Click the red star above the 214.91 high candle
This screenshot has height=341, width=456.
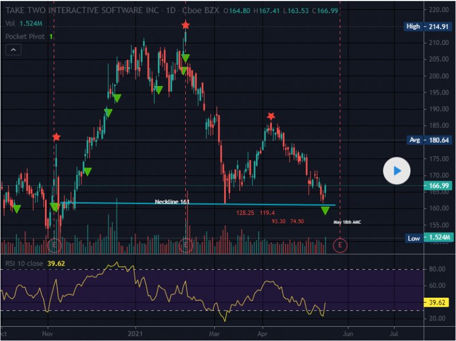[186, 25]
